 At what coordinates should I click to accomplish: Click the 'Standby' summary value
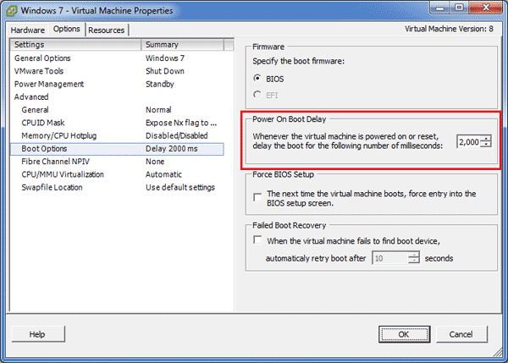[160, 85]
